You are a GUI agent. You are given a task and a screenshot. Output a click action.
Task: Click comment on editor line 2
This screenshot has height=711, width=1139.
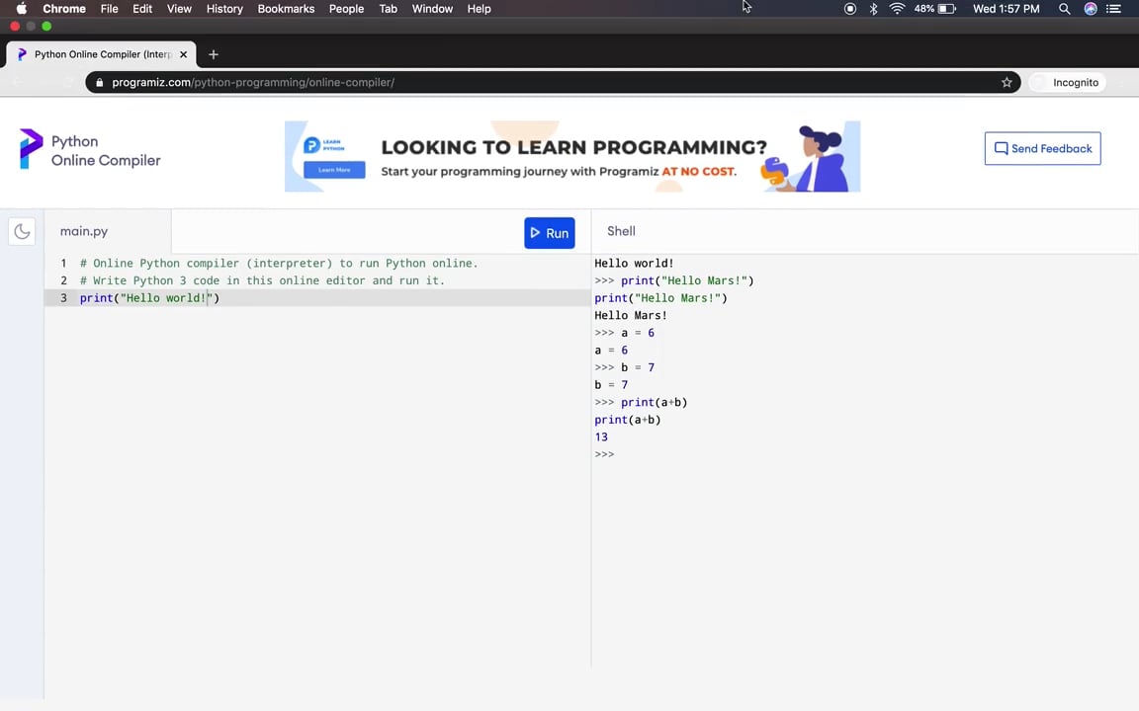(262, 280)
